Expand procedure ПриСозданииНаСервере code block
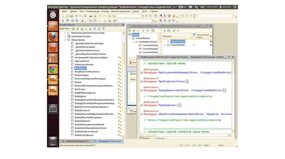This screenshot has width=285, height=159. [x=142, y=73]
